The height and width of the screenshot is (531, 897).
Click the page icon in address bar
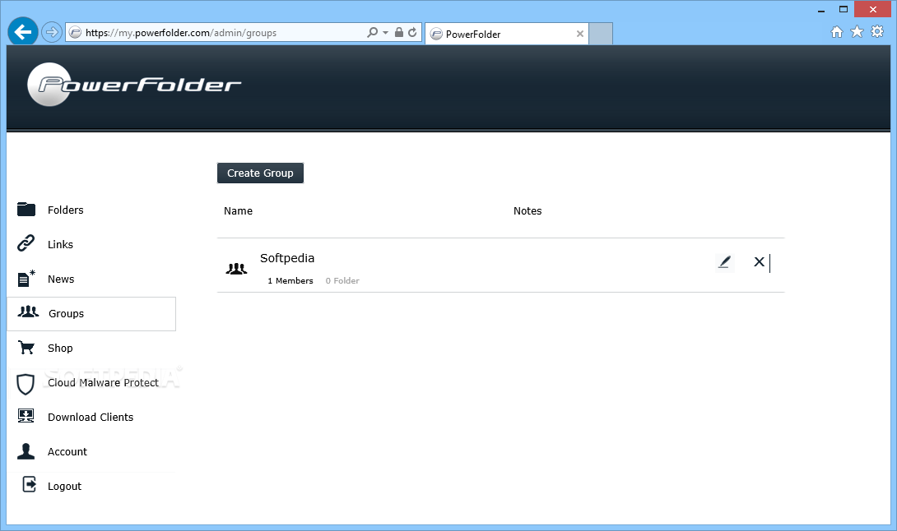75,33
